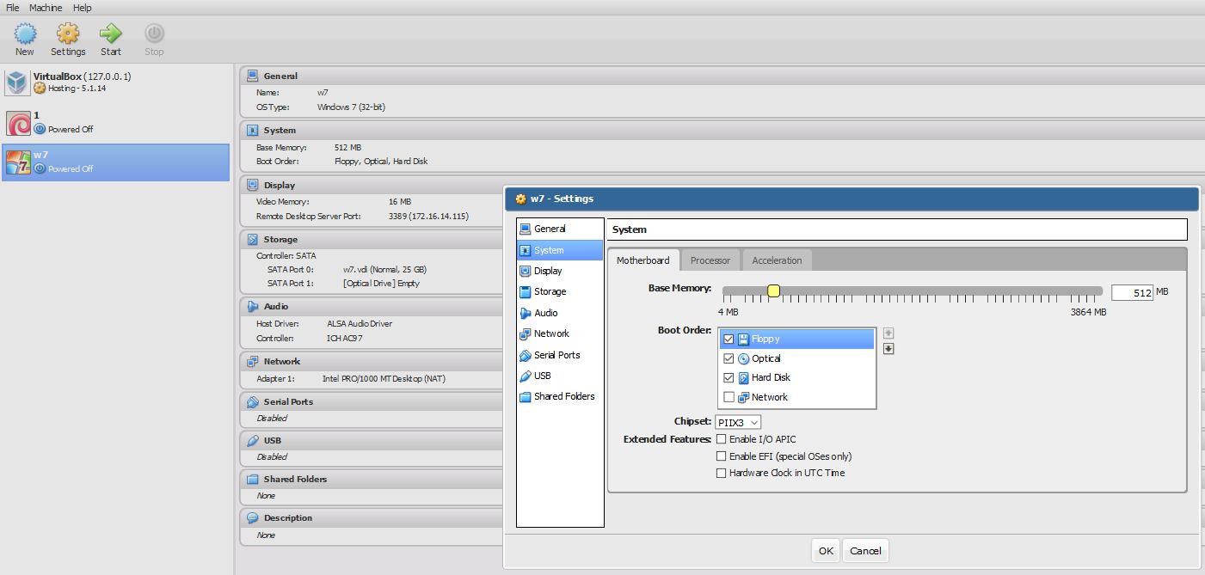The image size is (1205, 575).
Task: Click the Network icon in Boot Order list
Action: point(743,397)
